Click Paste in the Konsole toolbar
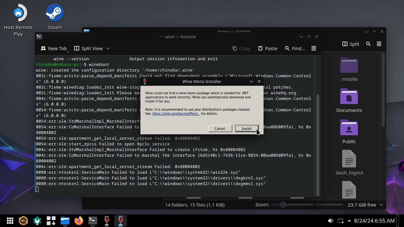The image size is (404, 227). (267, 48)
